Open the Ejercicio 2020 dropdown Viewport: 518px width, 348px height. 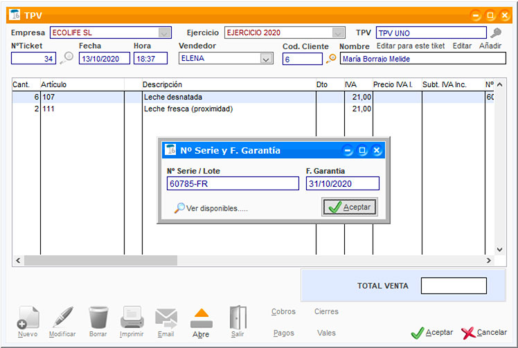[x=338, y=33]
